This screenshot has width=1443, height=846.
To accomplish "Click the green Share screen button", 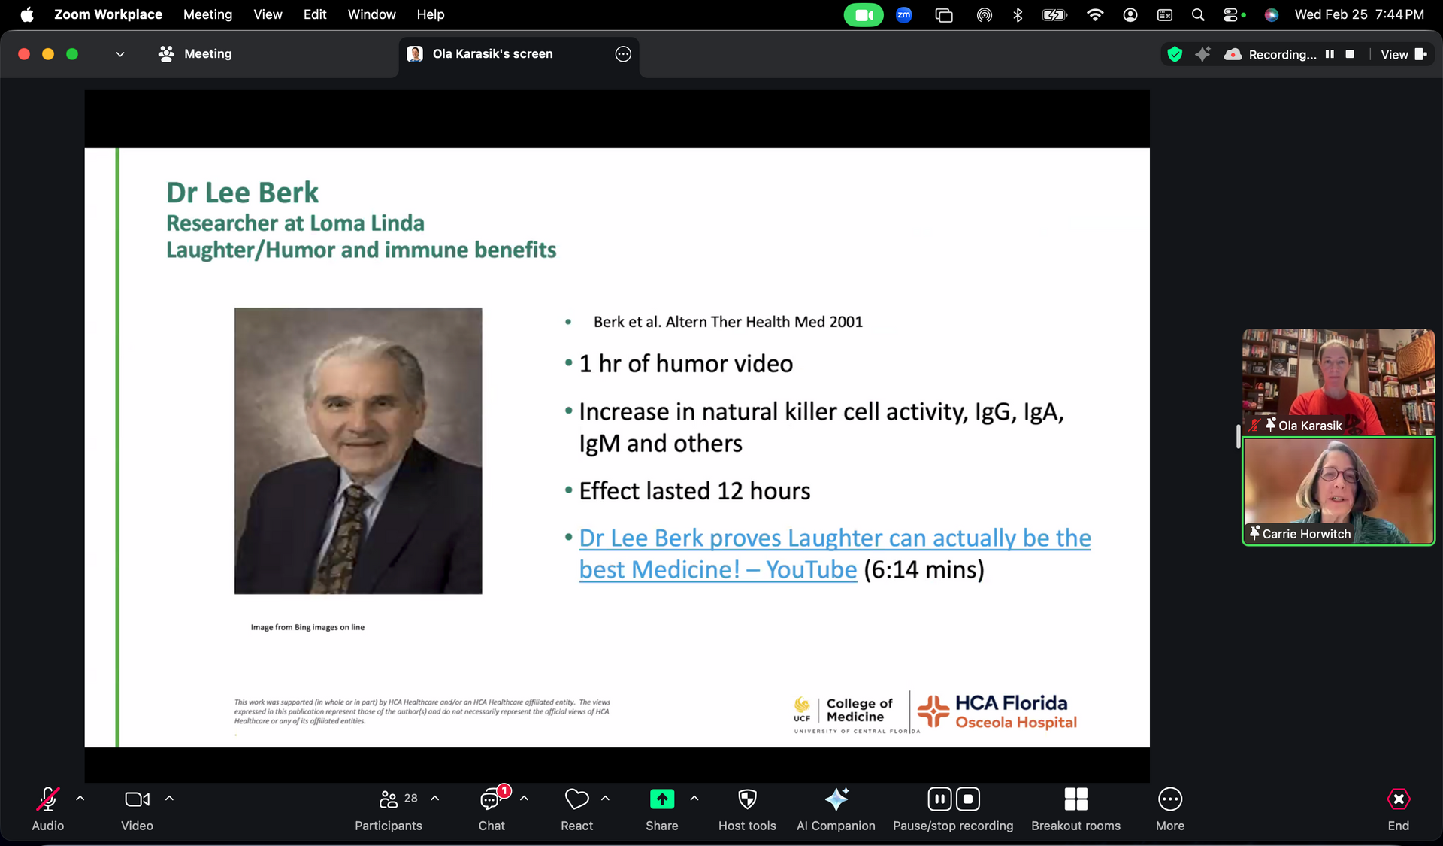I will pyautogui.click(x=661, y=799).
